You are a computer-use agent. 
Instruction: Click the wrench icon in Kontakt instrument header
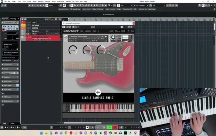[65, 36]
